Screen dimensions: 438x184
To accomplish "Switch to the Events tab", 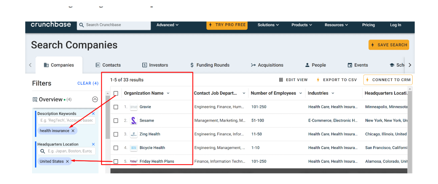I will (358, 65).
